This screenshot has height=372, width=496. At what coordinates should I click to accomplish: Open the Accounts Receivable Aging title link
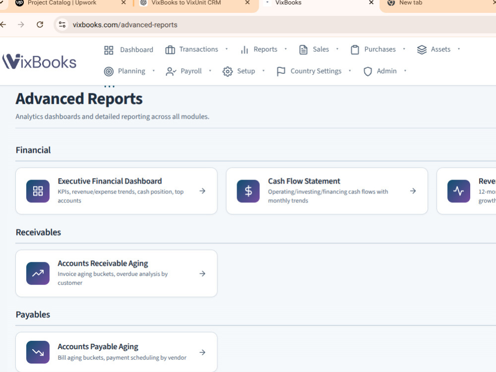(103, 263)
